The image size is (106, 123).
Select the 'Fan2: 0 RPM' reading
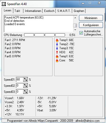point(13,44)
